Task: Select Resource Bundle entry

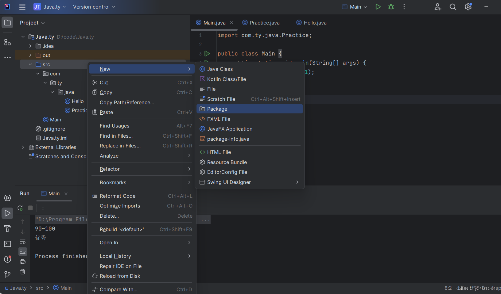Action: pyautogui.click(x=250, y=162)
